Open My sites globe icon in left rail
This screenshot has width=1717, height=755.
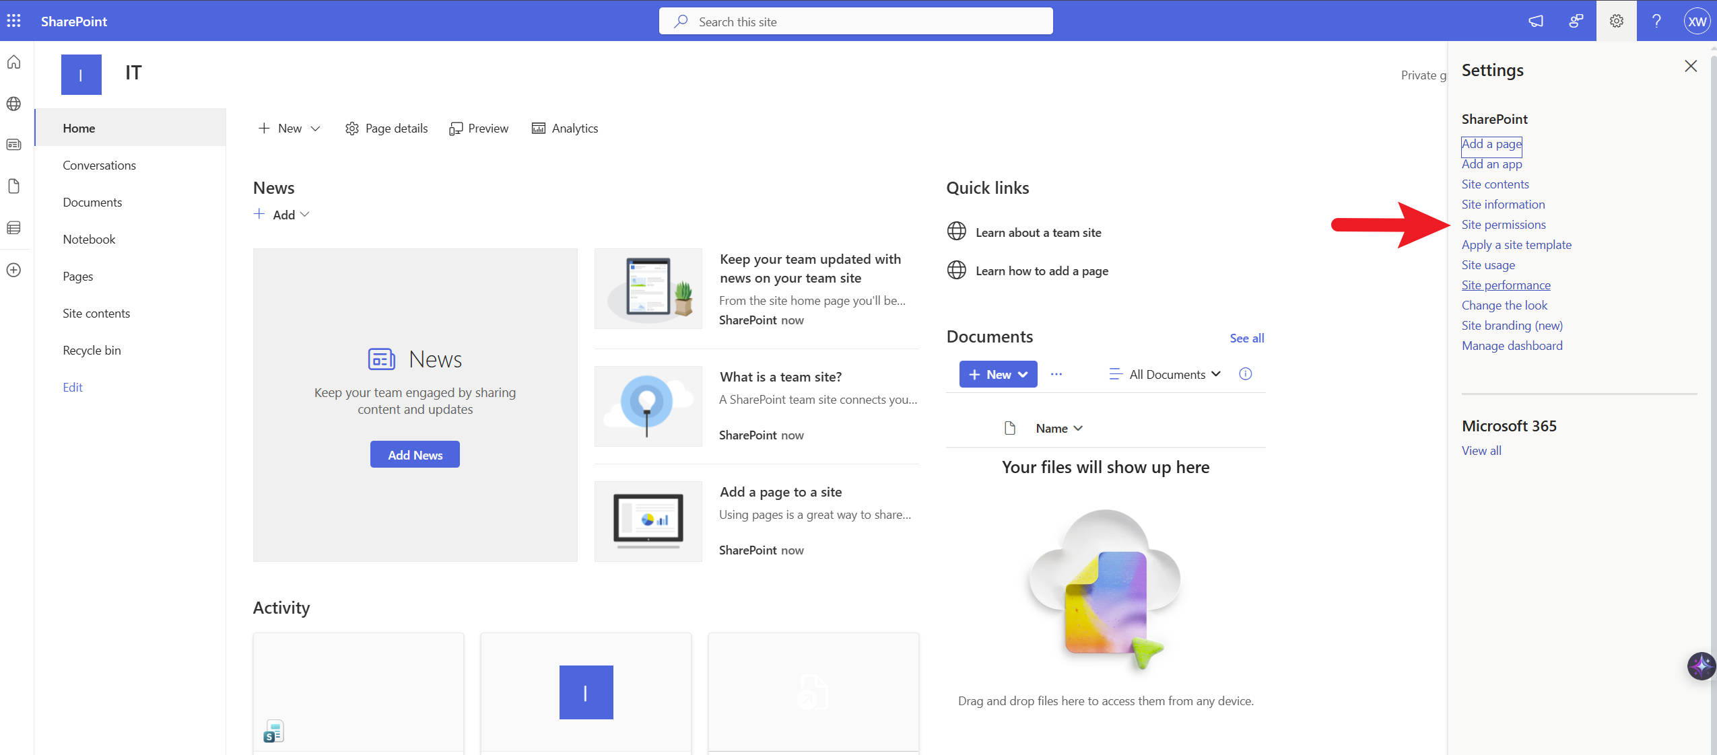tap(13, 104)
